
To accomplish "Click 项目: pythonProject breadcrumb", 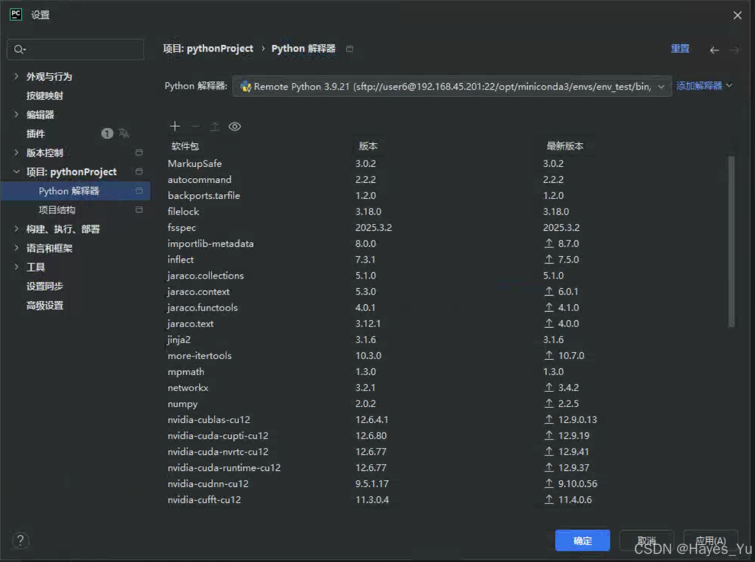I will point(208,49).
